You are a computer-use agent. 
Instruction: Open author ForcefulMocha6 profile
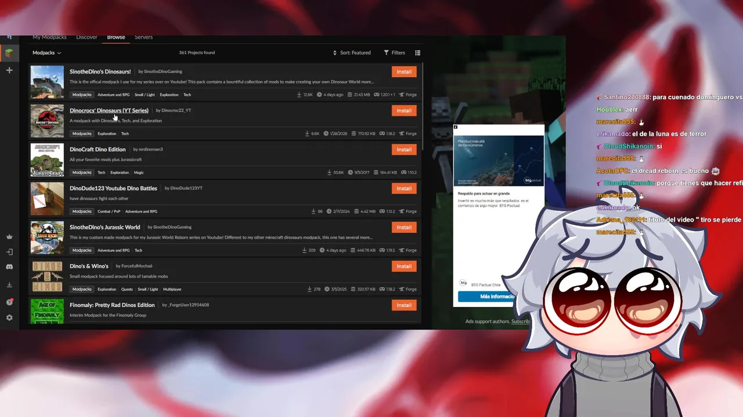137,266
